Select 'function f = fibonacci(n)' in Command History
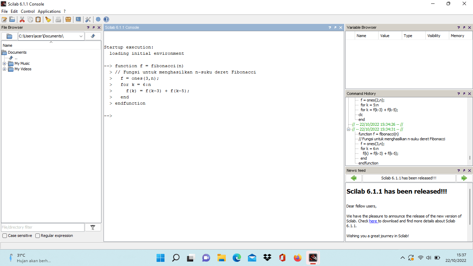The height and width of the screenshot is (266, 473). [x=378, y=134]
